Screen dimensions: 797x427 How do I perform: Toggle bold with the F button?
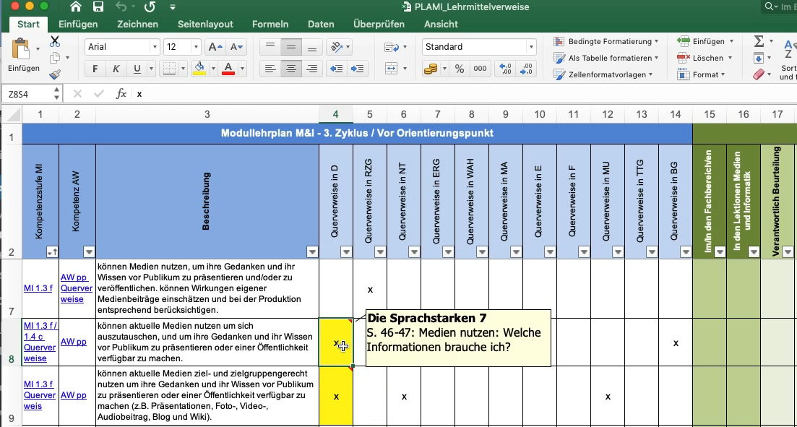[x=95, y=69]
